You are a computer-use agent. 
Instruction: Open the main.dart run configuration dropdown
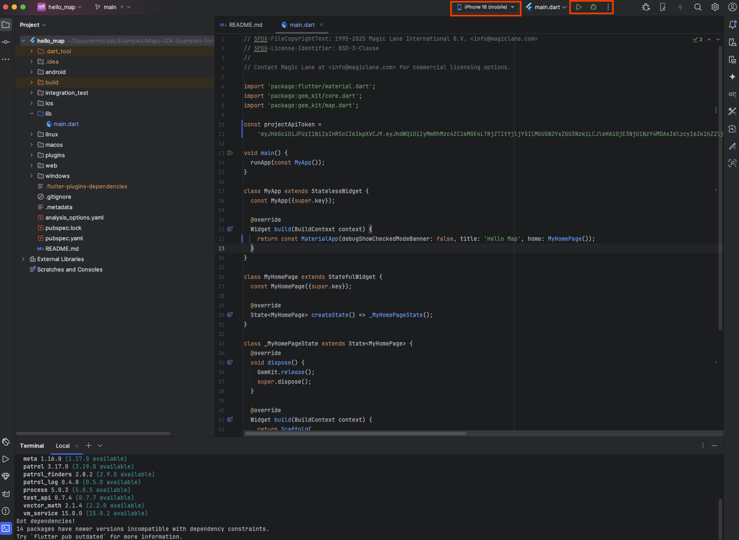pyautogui.click(x=546, y=7)
